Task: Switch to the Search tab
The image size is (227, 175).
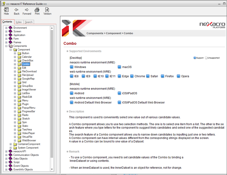Action: (29, 22)
